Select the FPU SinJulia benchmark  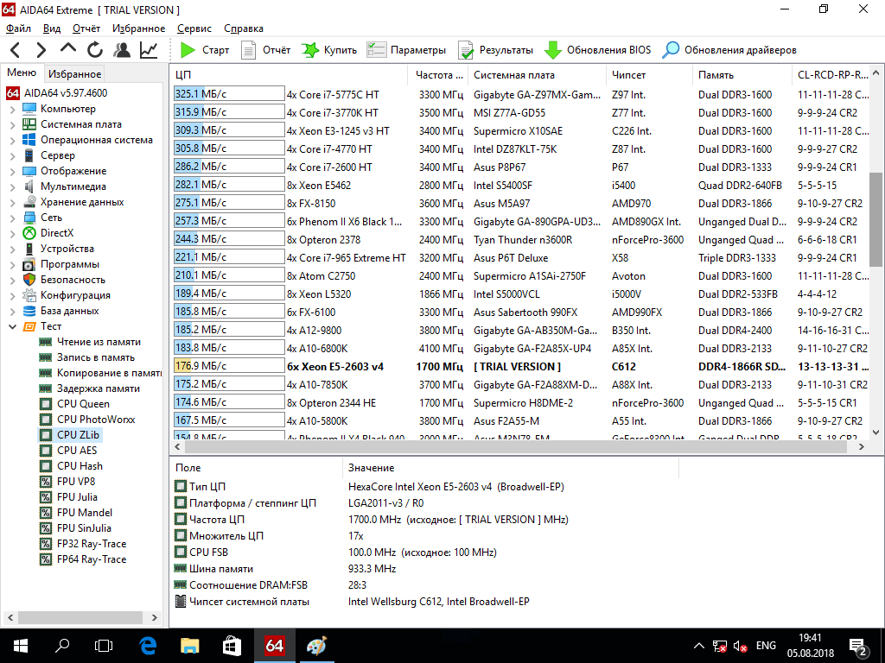[x=76, y=527]
